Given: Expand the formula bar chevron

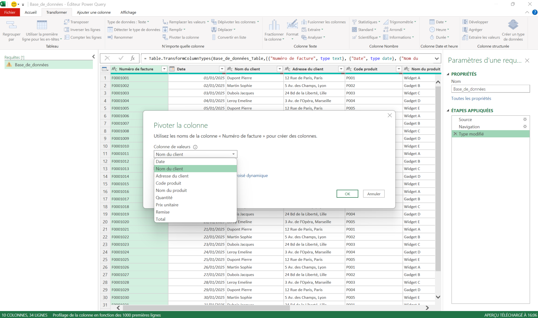Looking at the screenshot, I should click(x=437, y=58).
